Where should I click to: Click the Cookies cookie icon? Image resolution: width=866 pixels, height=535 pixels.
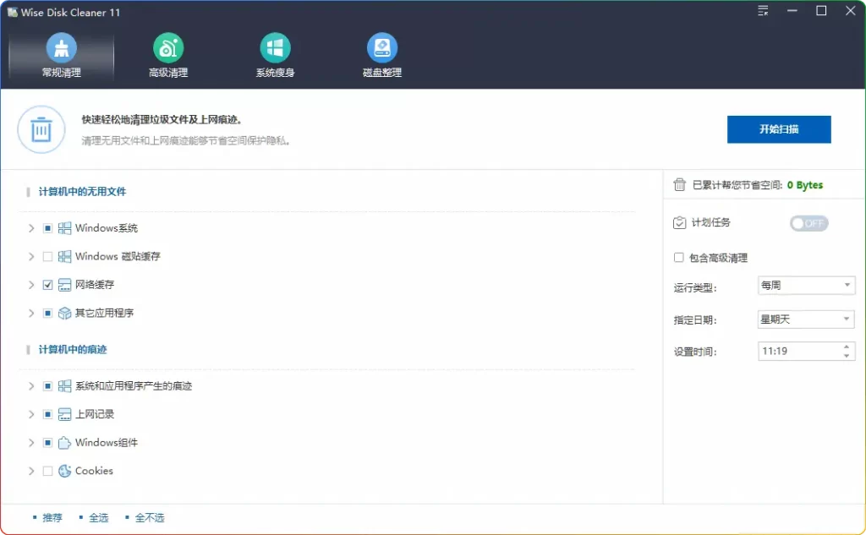click(x=64, y=471)
